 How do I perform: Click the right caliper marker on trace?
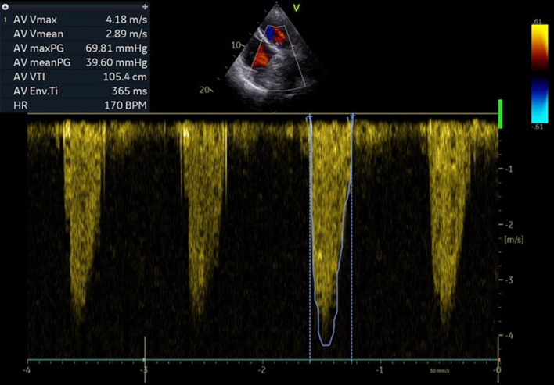click(x=352, y=117)
